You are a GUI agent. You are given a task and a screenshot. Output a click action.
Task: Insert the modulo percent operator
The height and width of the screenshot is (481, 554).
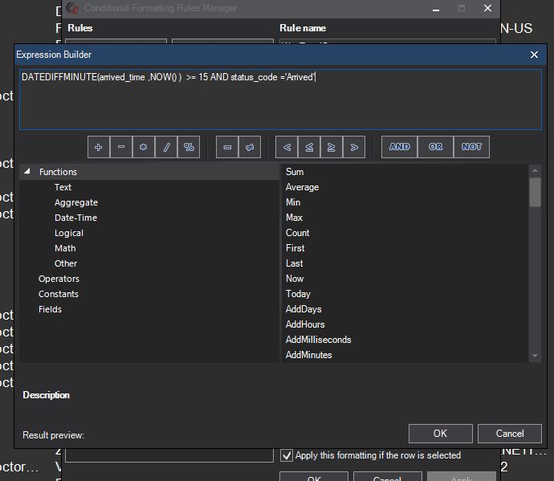pyautogui.click(x=189, y=147)
